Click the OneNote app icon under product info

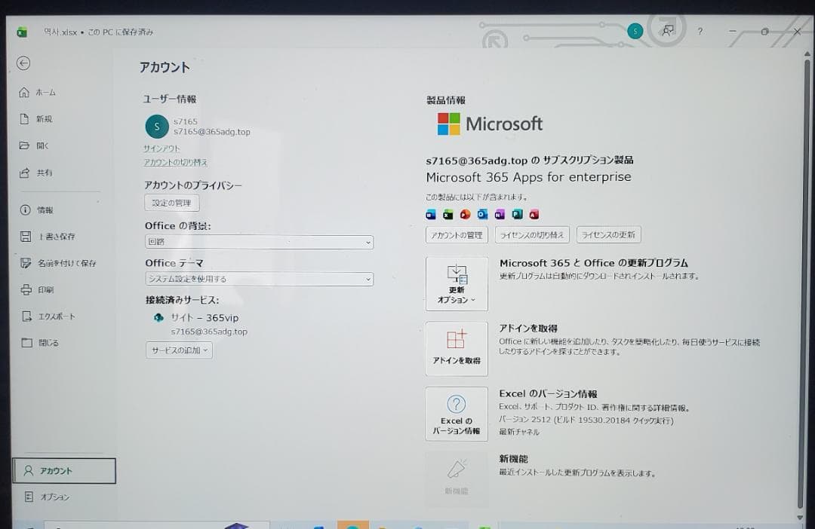point(500,215)
